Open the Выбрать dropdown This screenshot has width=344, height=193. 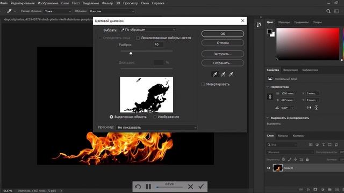(148, 30)
